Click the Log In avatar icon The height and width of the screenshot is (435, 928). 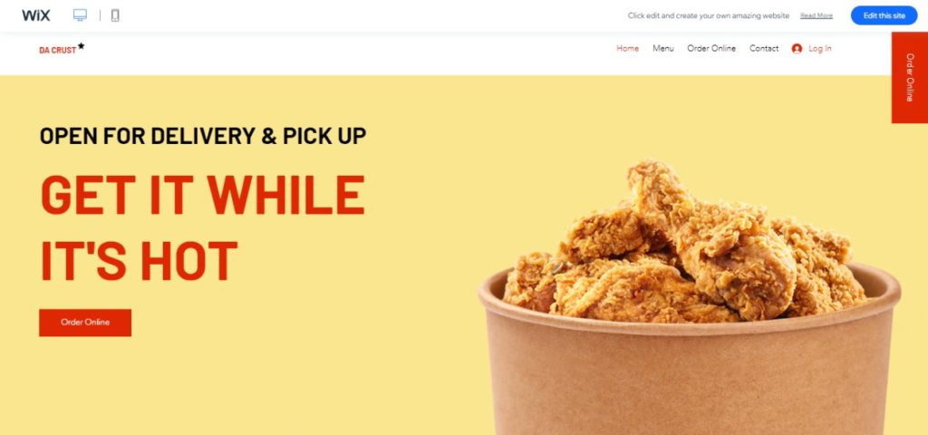tap(797, 49)
